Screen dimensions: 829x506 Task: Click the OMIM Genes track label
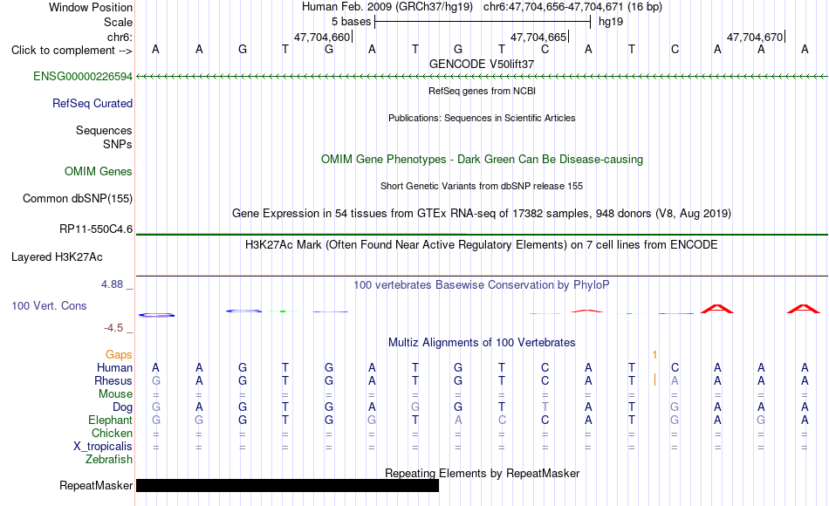(x=99, y=171)
